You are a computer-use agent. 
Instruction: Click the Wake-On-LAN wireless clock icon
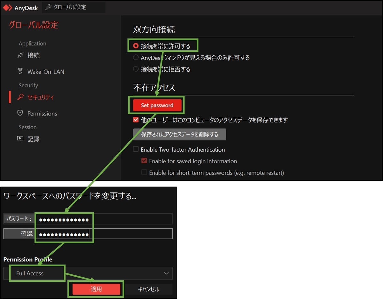[20, 71]
